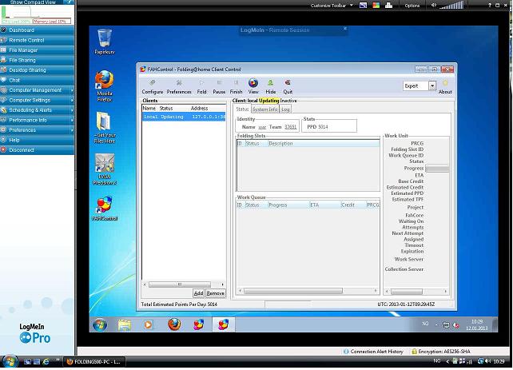Open media player icon on remote taskbar

click(x=148, y=324)
